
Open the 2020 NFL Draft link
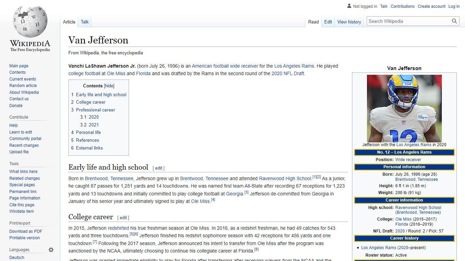(288, 73)
